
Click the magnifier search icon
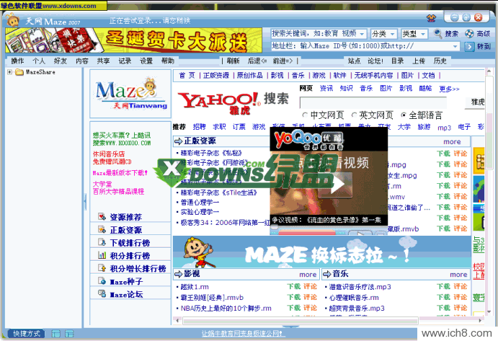coord(437,33)
